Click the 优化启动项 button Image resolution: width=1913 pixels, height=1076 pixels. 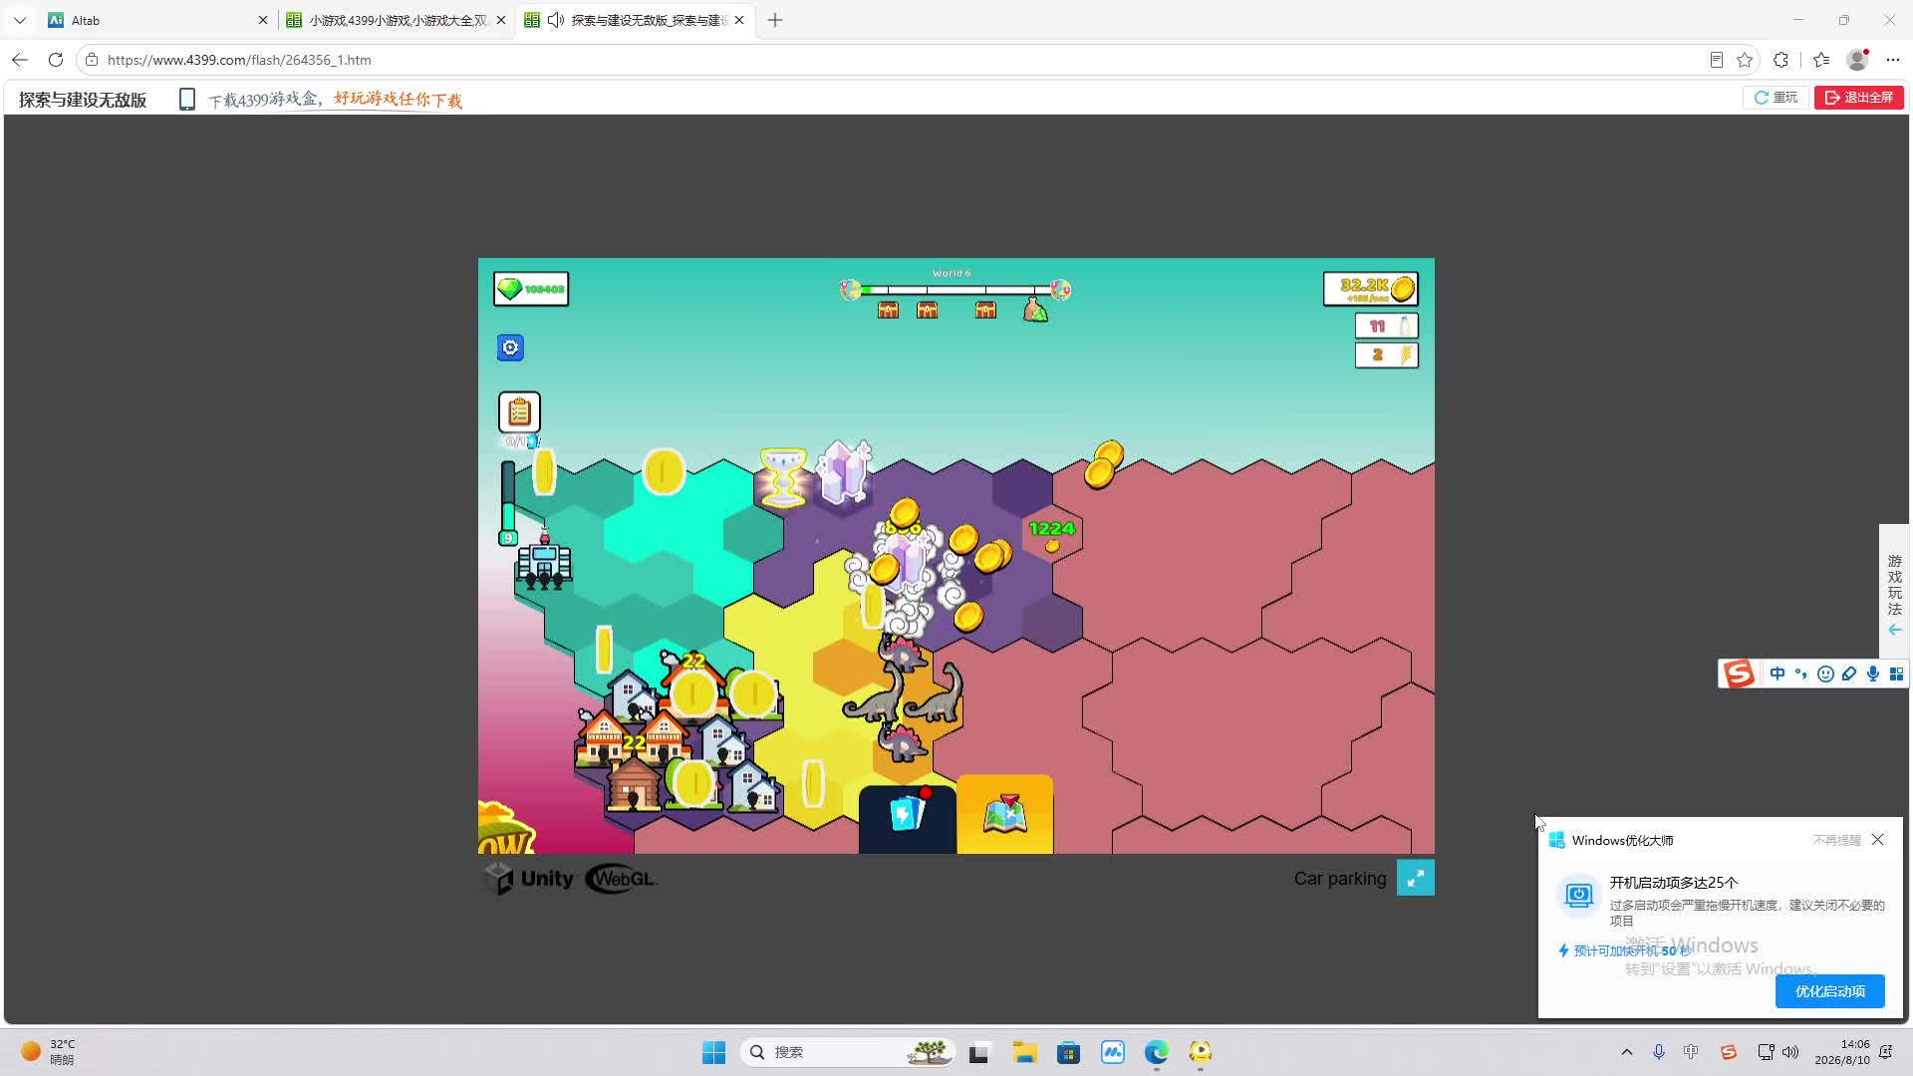(x=1830, y=991)
